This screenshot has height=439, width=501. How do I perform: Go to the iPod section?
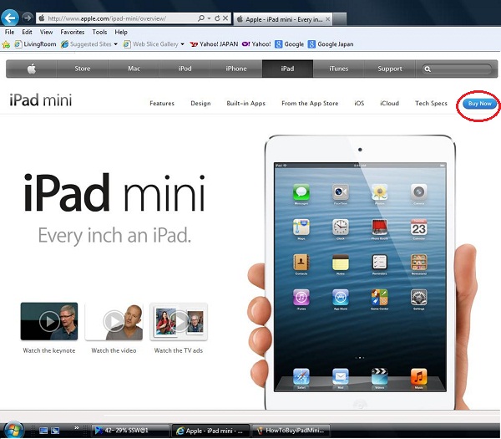[185, 69]
